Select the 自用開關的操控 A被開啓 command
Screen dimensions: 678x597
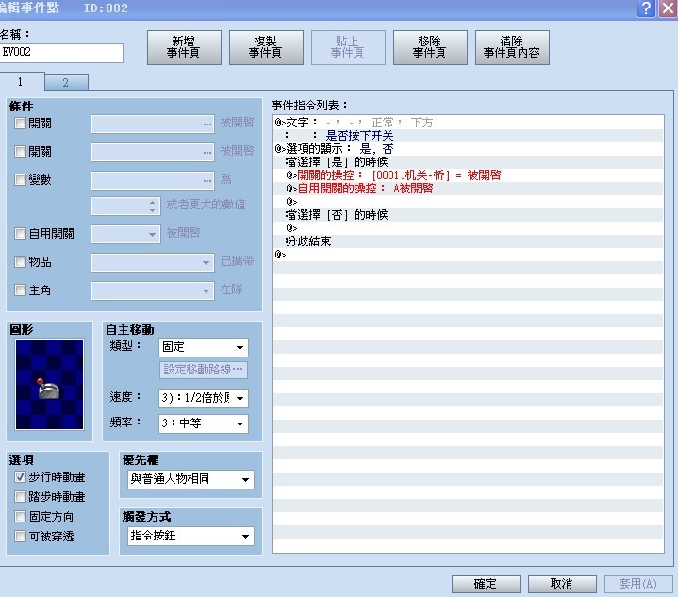tap(469, 189)
